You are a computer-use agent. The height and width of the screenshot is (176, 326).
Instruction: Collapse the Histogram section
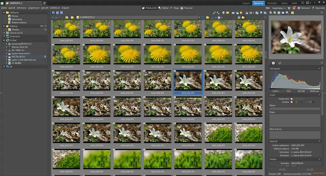(319, 68)
